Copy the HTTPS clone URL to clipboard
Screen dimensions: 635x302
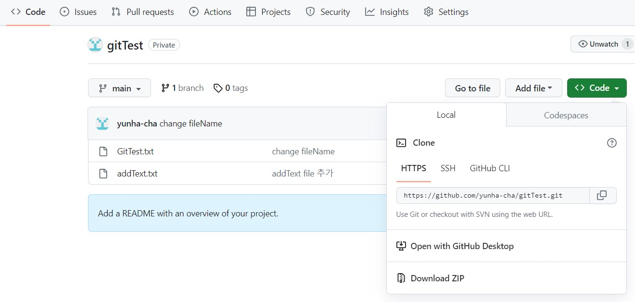[x=602, y=195]
